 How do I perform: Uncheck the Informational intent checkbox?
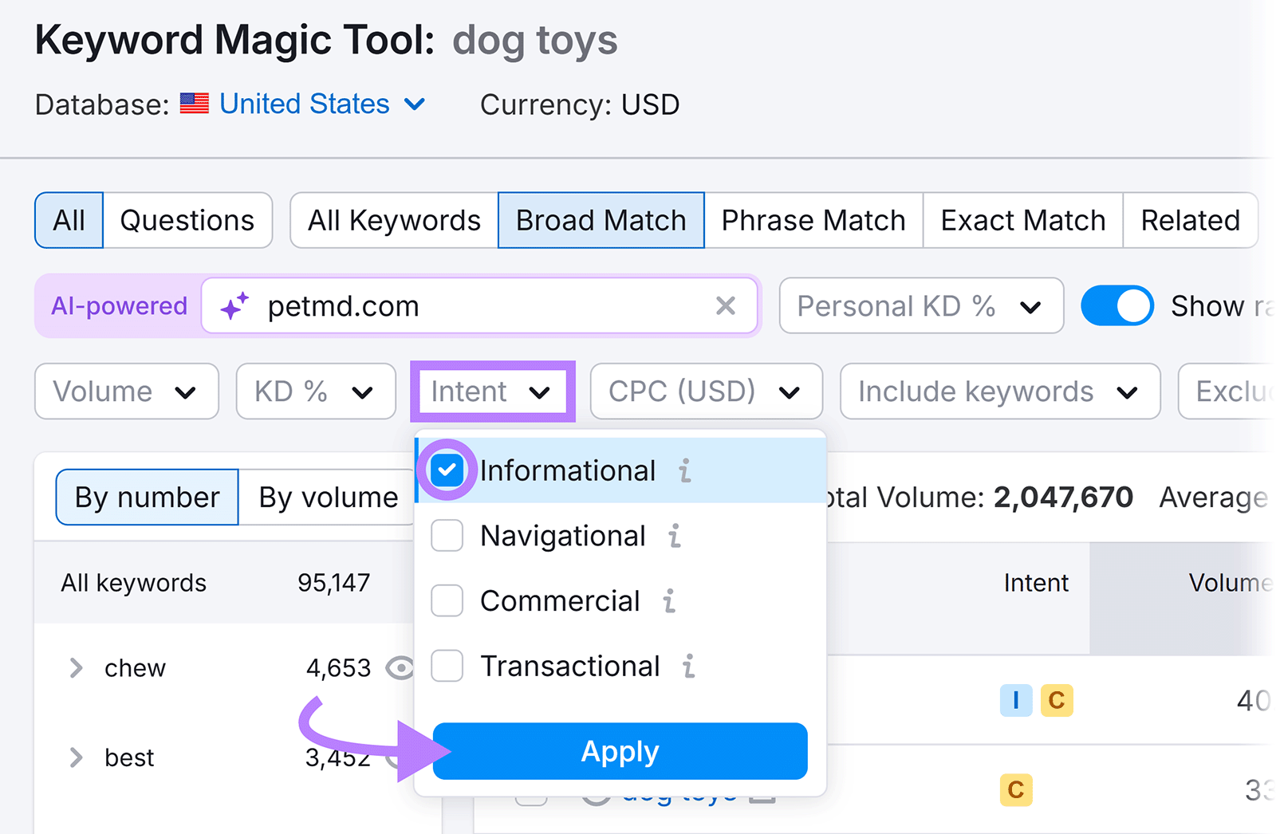[x=447, y=470]
